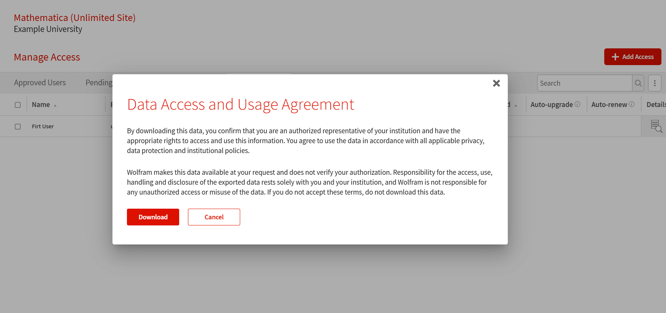Open the three-dot more options menu
The height and width of the screenshot is (313, 666).
coord(655,83)
